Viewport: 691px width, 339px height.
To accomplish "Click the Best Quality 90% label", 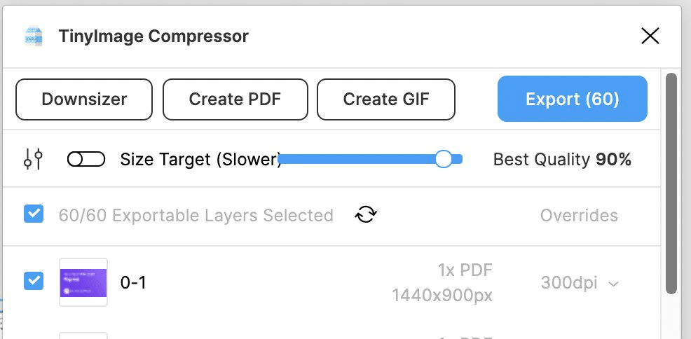I will (562, 160).
